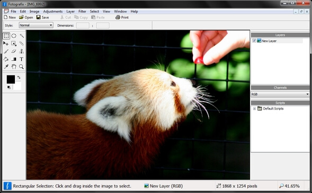Open the Help menu

point(134,11)
